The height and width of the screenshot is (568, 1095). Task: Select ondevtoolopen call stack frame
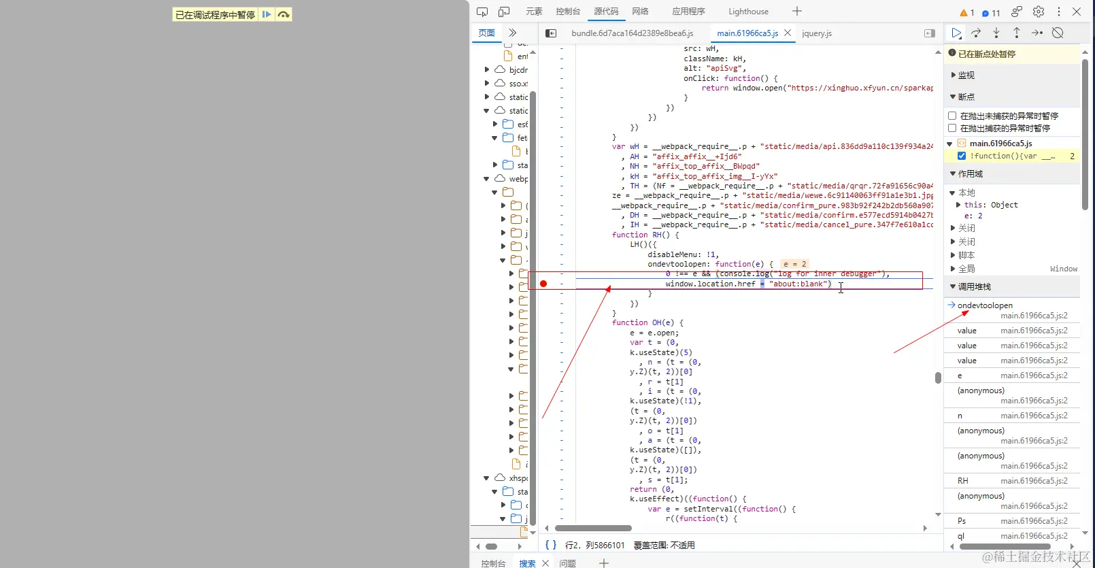(x=1012, y=310)
